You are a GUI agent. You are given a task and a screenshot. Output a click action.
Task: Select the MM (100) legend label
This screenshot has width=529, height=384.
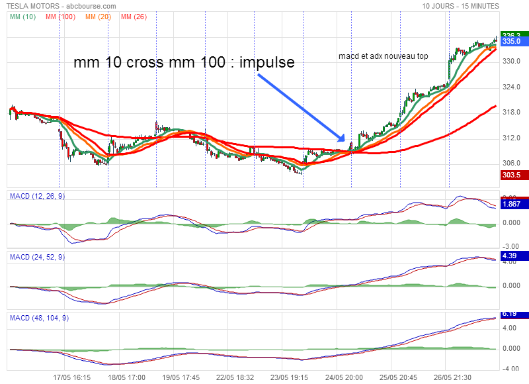tap(60, 17)
